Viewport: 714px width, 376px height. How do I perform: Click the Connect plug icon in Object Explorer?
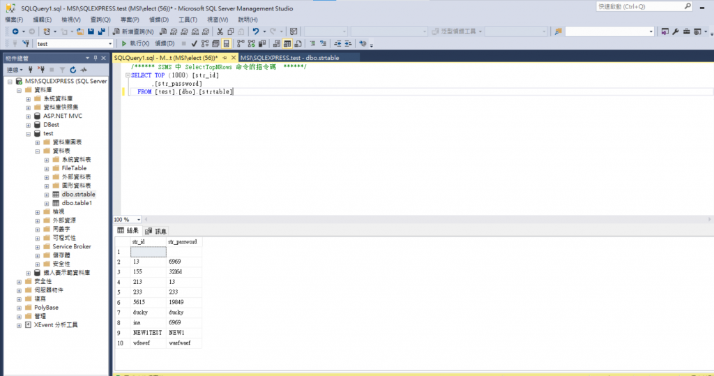(x=31, y=70)
